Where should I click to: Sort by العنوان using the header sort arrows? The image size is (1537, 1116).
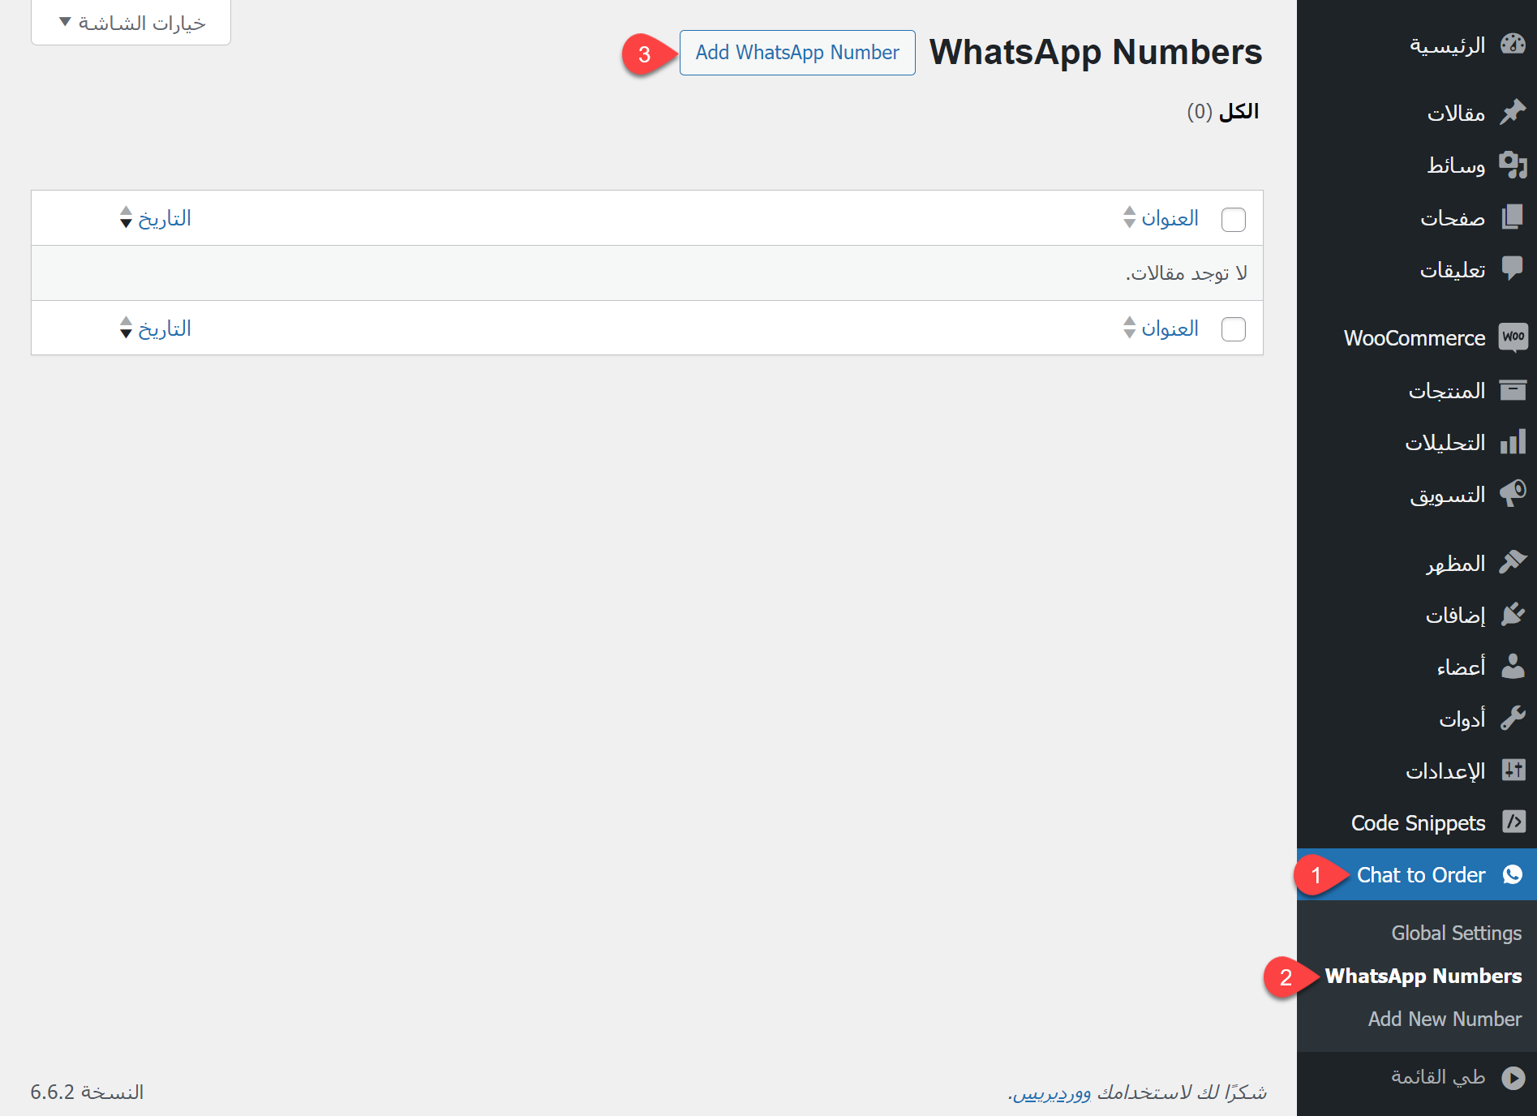point(1129,217)
